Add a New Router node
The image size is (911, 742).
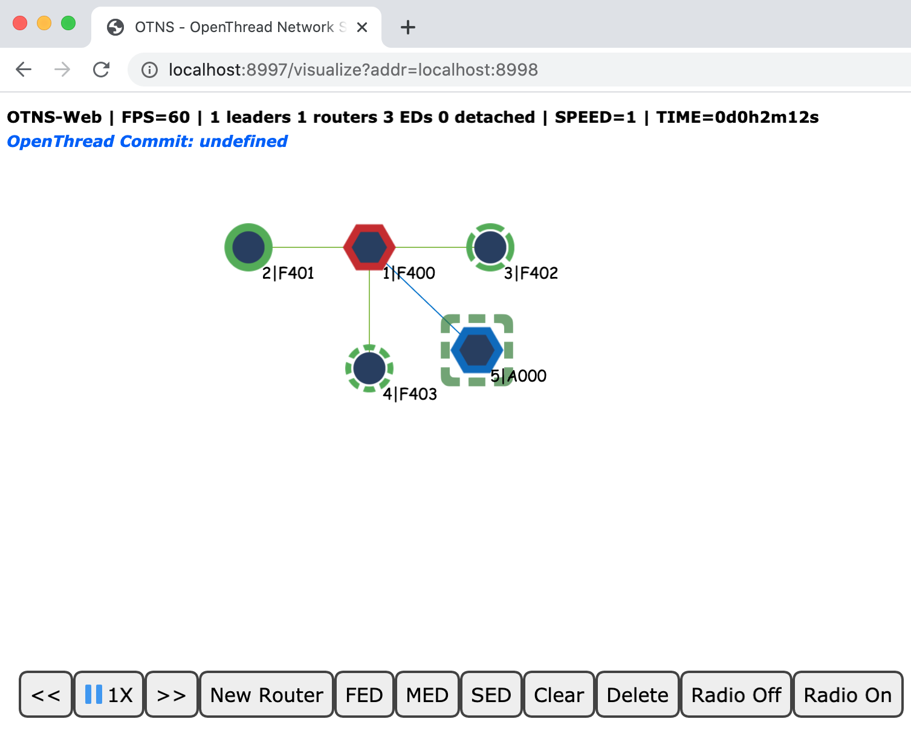266,694
